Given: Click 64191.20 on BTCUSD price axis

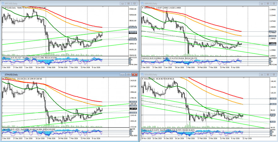Looking at the screenshot, I should click(133, 50).
